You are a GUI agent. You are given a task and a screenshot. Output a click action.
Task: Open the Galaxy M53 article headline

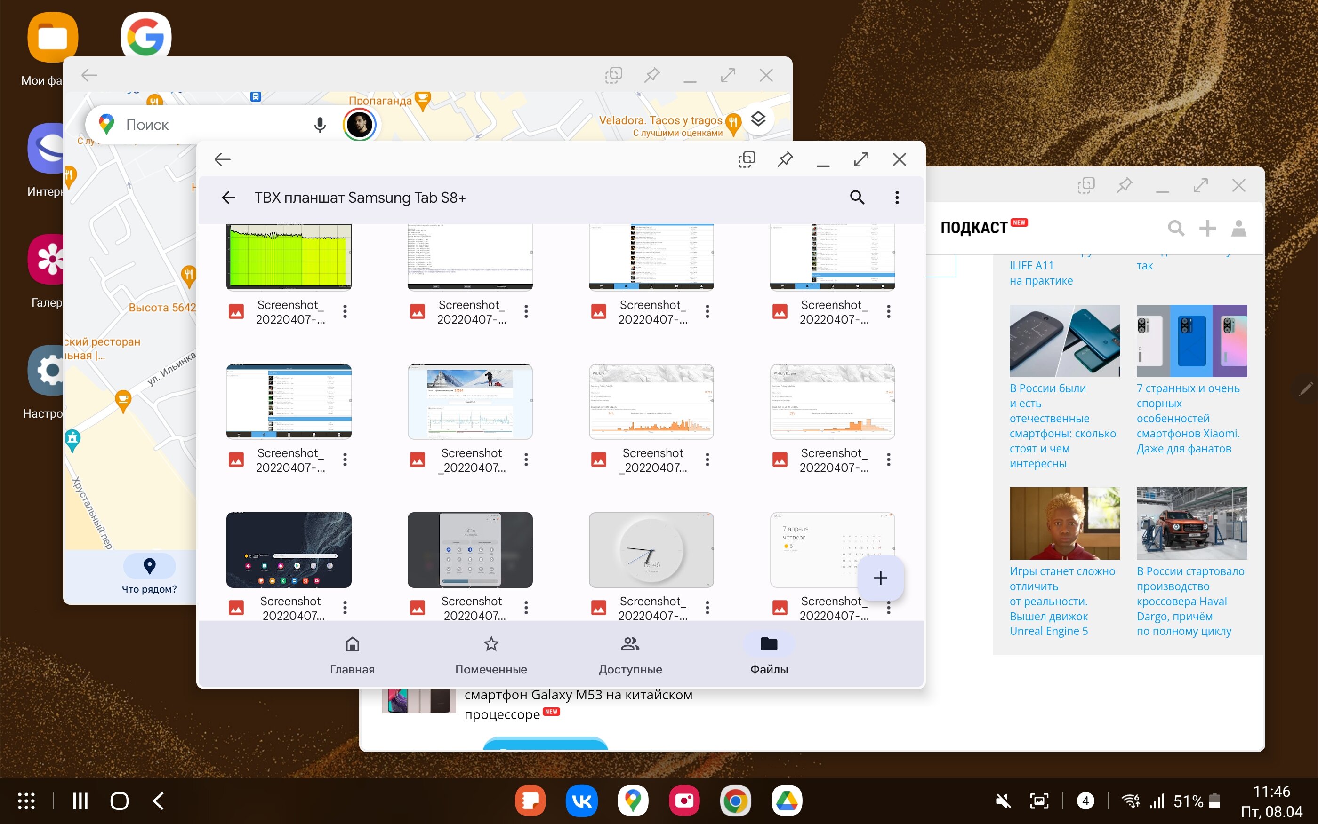pyautogui.click(x=578, y=704)
